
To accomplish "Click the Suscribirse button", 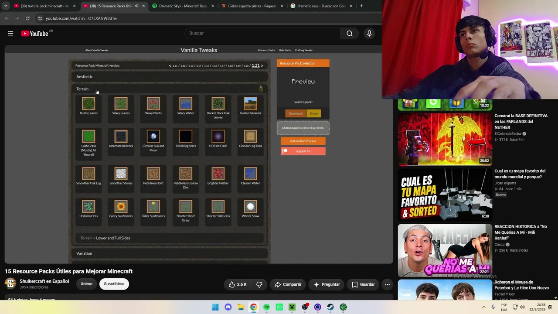I will tap(114, 284).
